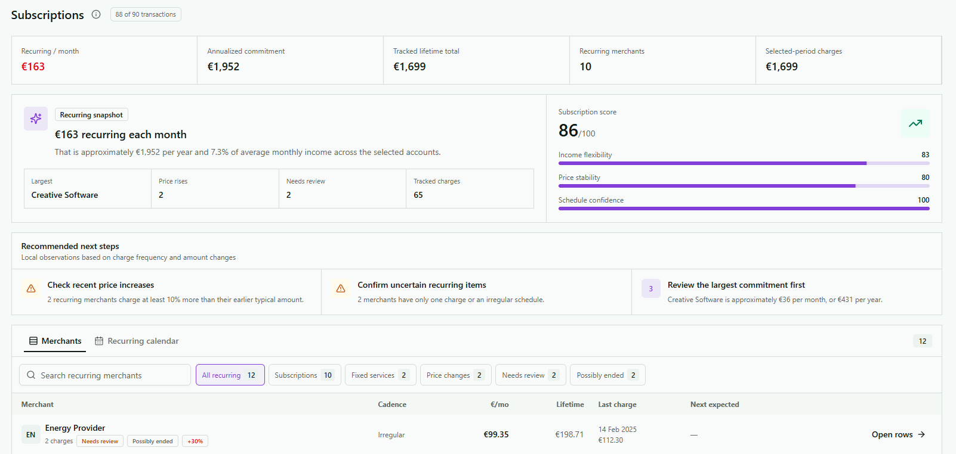This screenshot has width=956, height=454.
Task: Click the search magnifier icon
Action: [x=31, y=375]
